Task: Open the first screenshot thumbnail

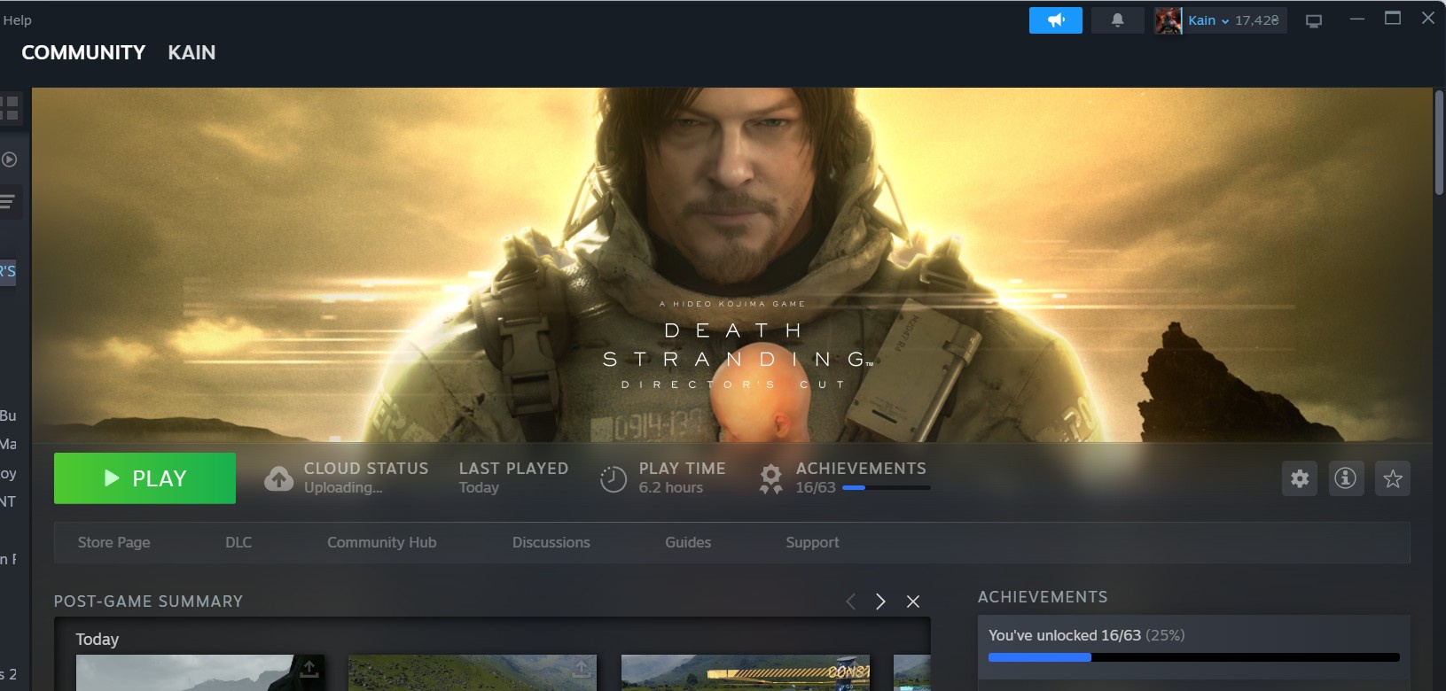Action: (200, 672)
